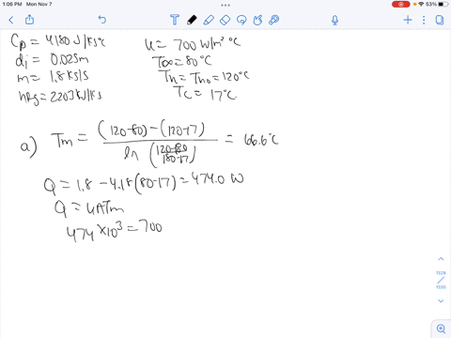Open the page view icon
Image resolution: width=451 pixels, height=338 pixels.
[440, 20]
